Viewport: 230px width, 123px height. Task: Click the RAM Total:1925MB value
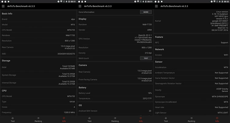68,66
